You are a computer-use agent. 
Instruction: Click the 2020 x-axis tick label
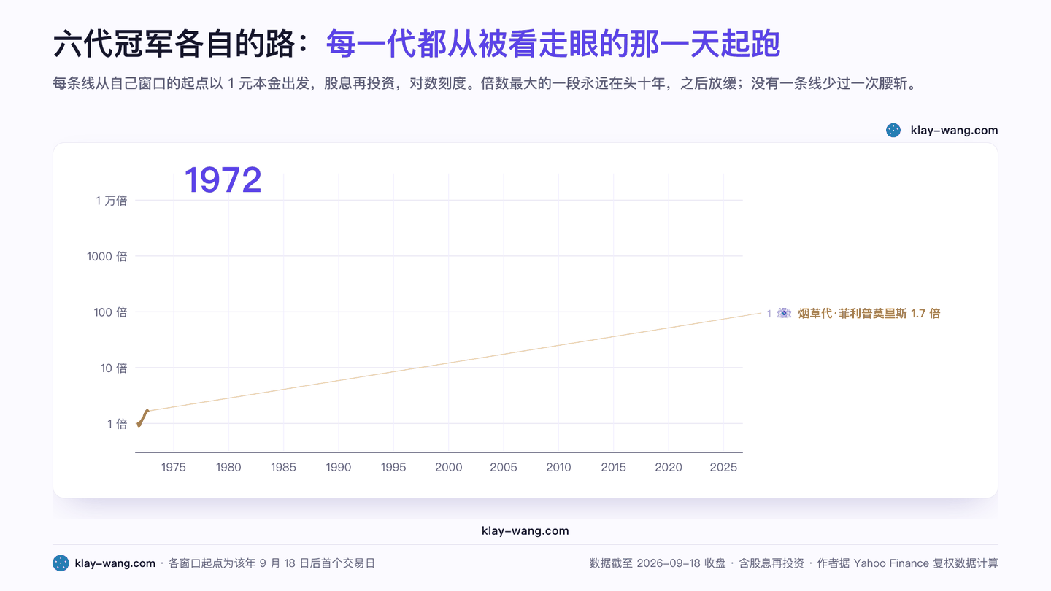669,468
